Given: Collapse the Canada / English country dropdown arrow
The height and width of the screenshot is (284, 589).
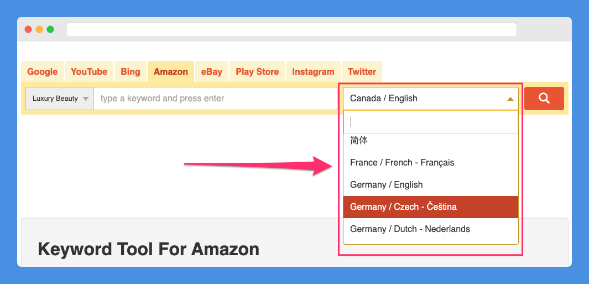Looking at the screenshot, I should coord(510,99).
